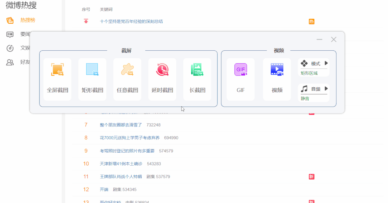The height and width of the screenshot is (203, 388).
Task: Expand the 音频 audio arrow
Action: [326, 88]
